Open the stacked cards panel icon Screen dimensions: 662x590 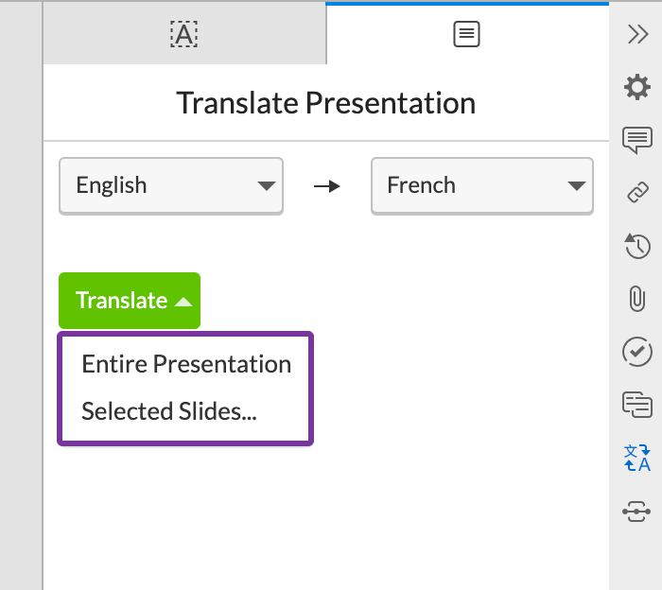coord(637,405)
